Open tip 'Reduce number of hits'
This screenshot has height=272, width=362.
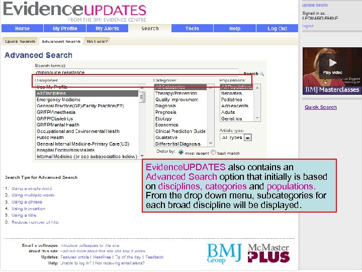35,222
